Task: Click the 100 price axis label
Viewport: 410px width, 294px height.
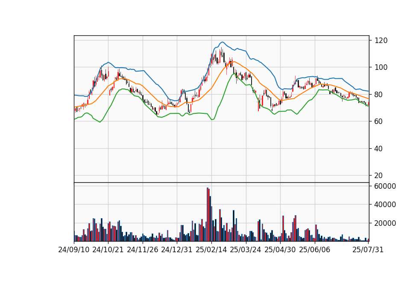Action: 381,67
